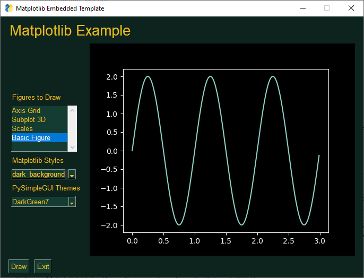
Task: Open the Matplotlib Styles dropdown arrow
Action: point(72,174)
